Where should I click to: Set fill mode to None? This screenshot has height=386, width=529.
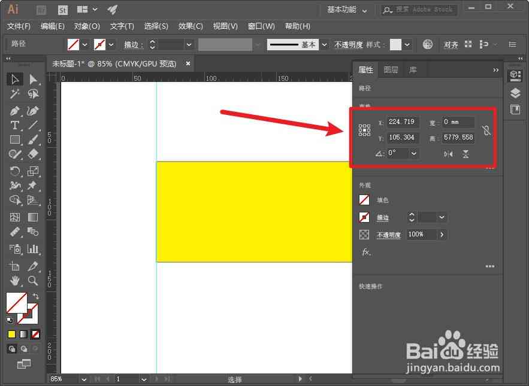pos(35,334)
